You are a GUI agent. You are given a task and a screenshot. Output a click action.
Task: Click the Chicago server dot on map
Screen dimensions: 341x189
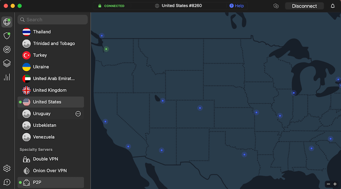[294, 93]
